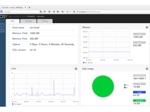This screenshot has width=150, height=112.
Task: Switch to the Threads tab
Action: 28,21
